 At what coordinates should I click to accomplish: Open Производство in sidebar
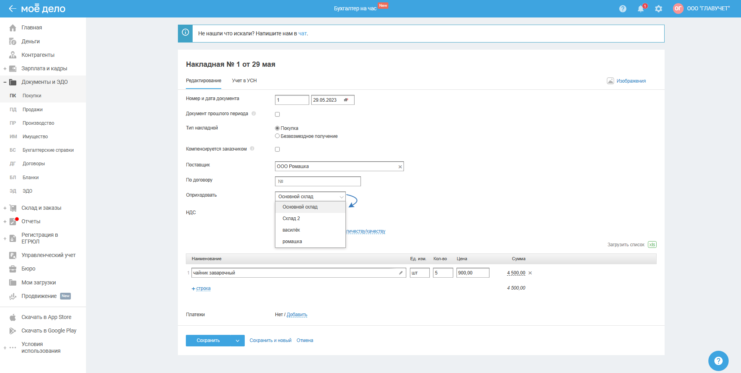(x=38, y=123)
